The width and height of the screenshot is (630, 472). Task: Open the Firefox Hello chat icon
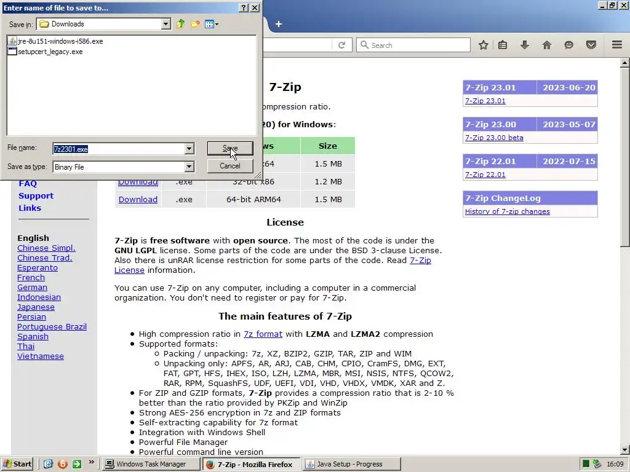(x=568, y=45)
